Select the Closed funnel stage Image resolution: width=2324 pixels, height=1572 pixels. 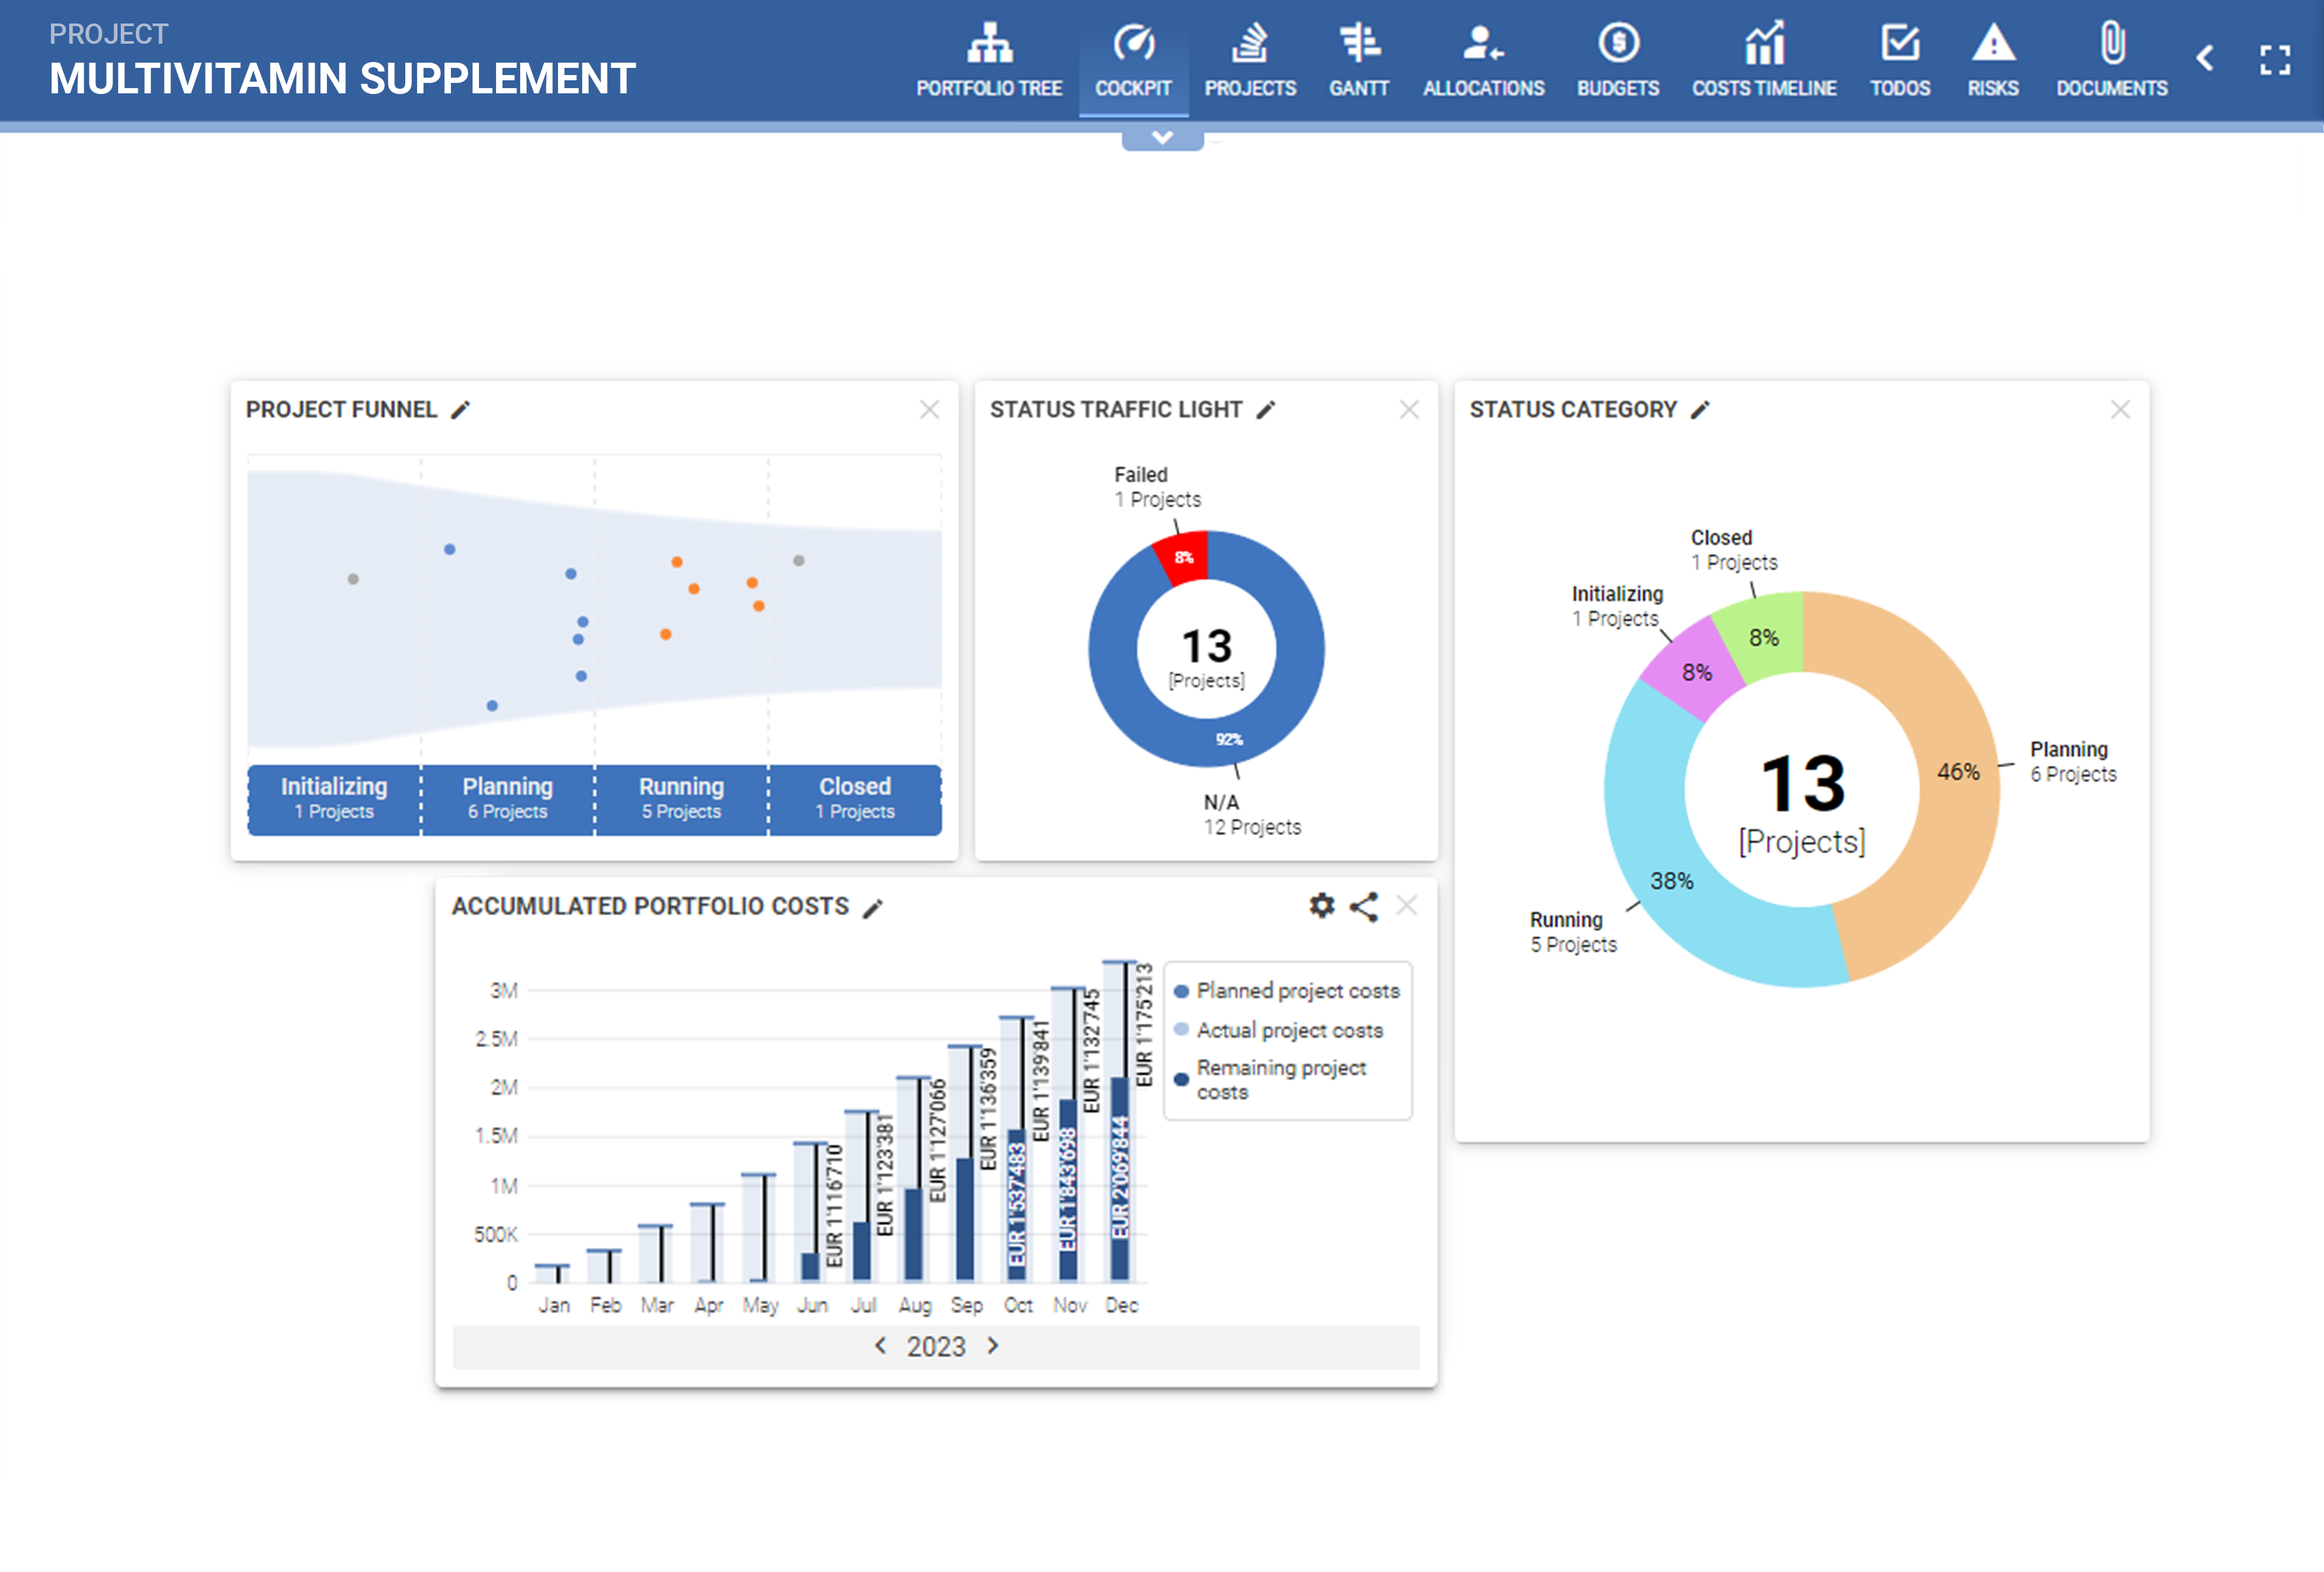click(855, 799)
